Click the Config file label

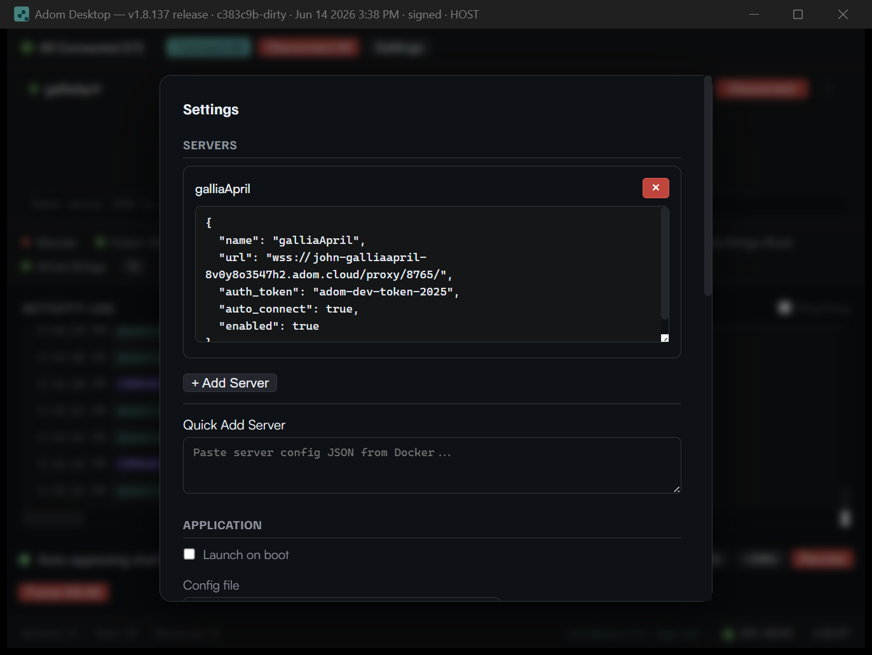coord(211,585)
